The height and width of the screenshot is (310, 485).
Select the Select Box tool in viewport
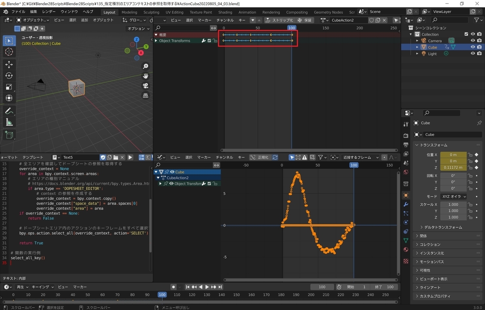tap(9, 40)
